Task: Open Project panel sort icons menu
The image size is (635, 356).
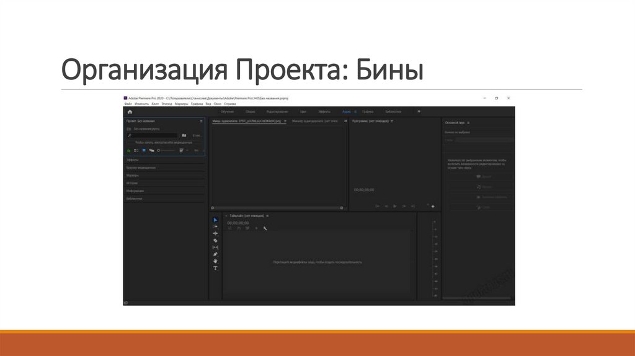Action: tap(182, 150)
